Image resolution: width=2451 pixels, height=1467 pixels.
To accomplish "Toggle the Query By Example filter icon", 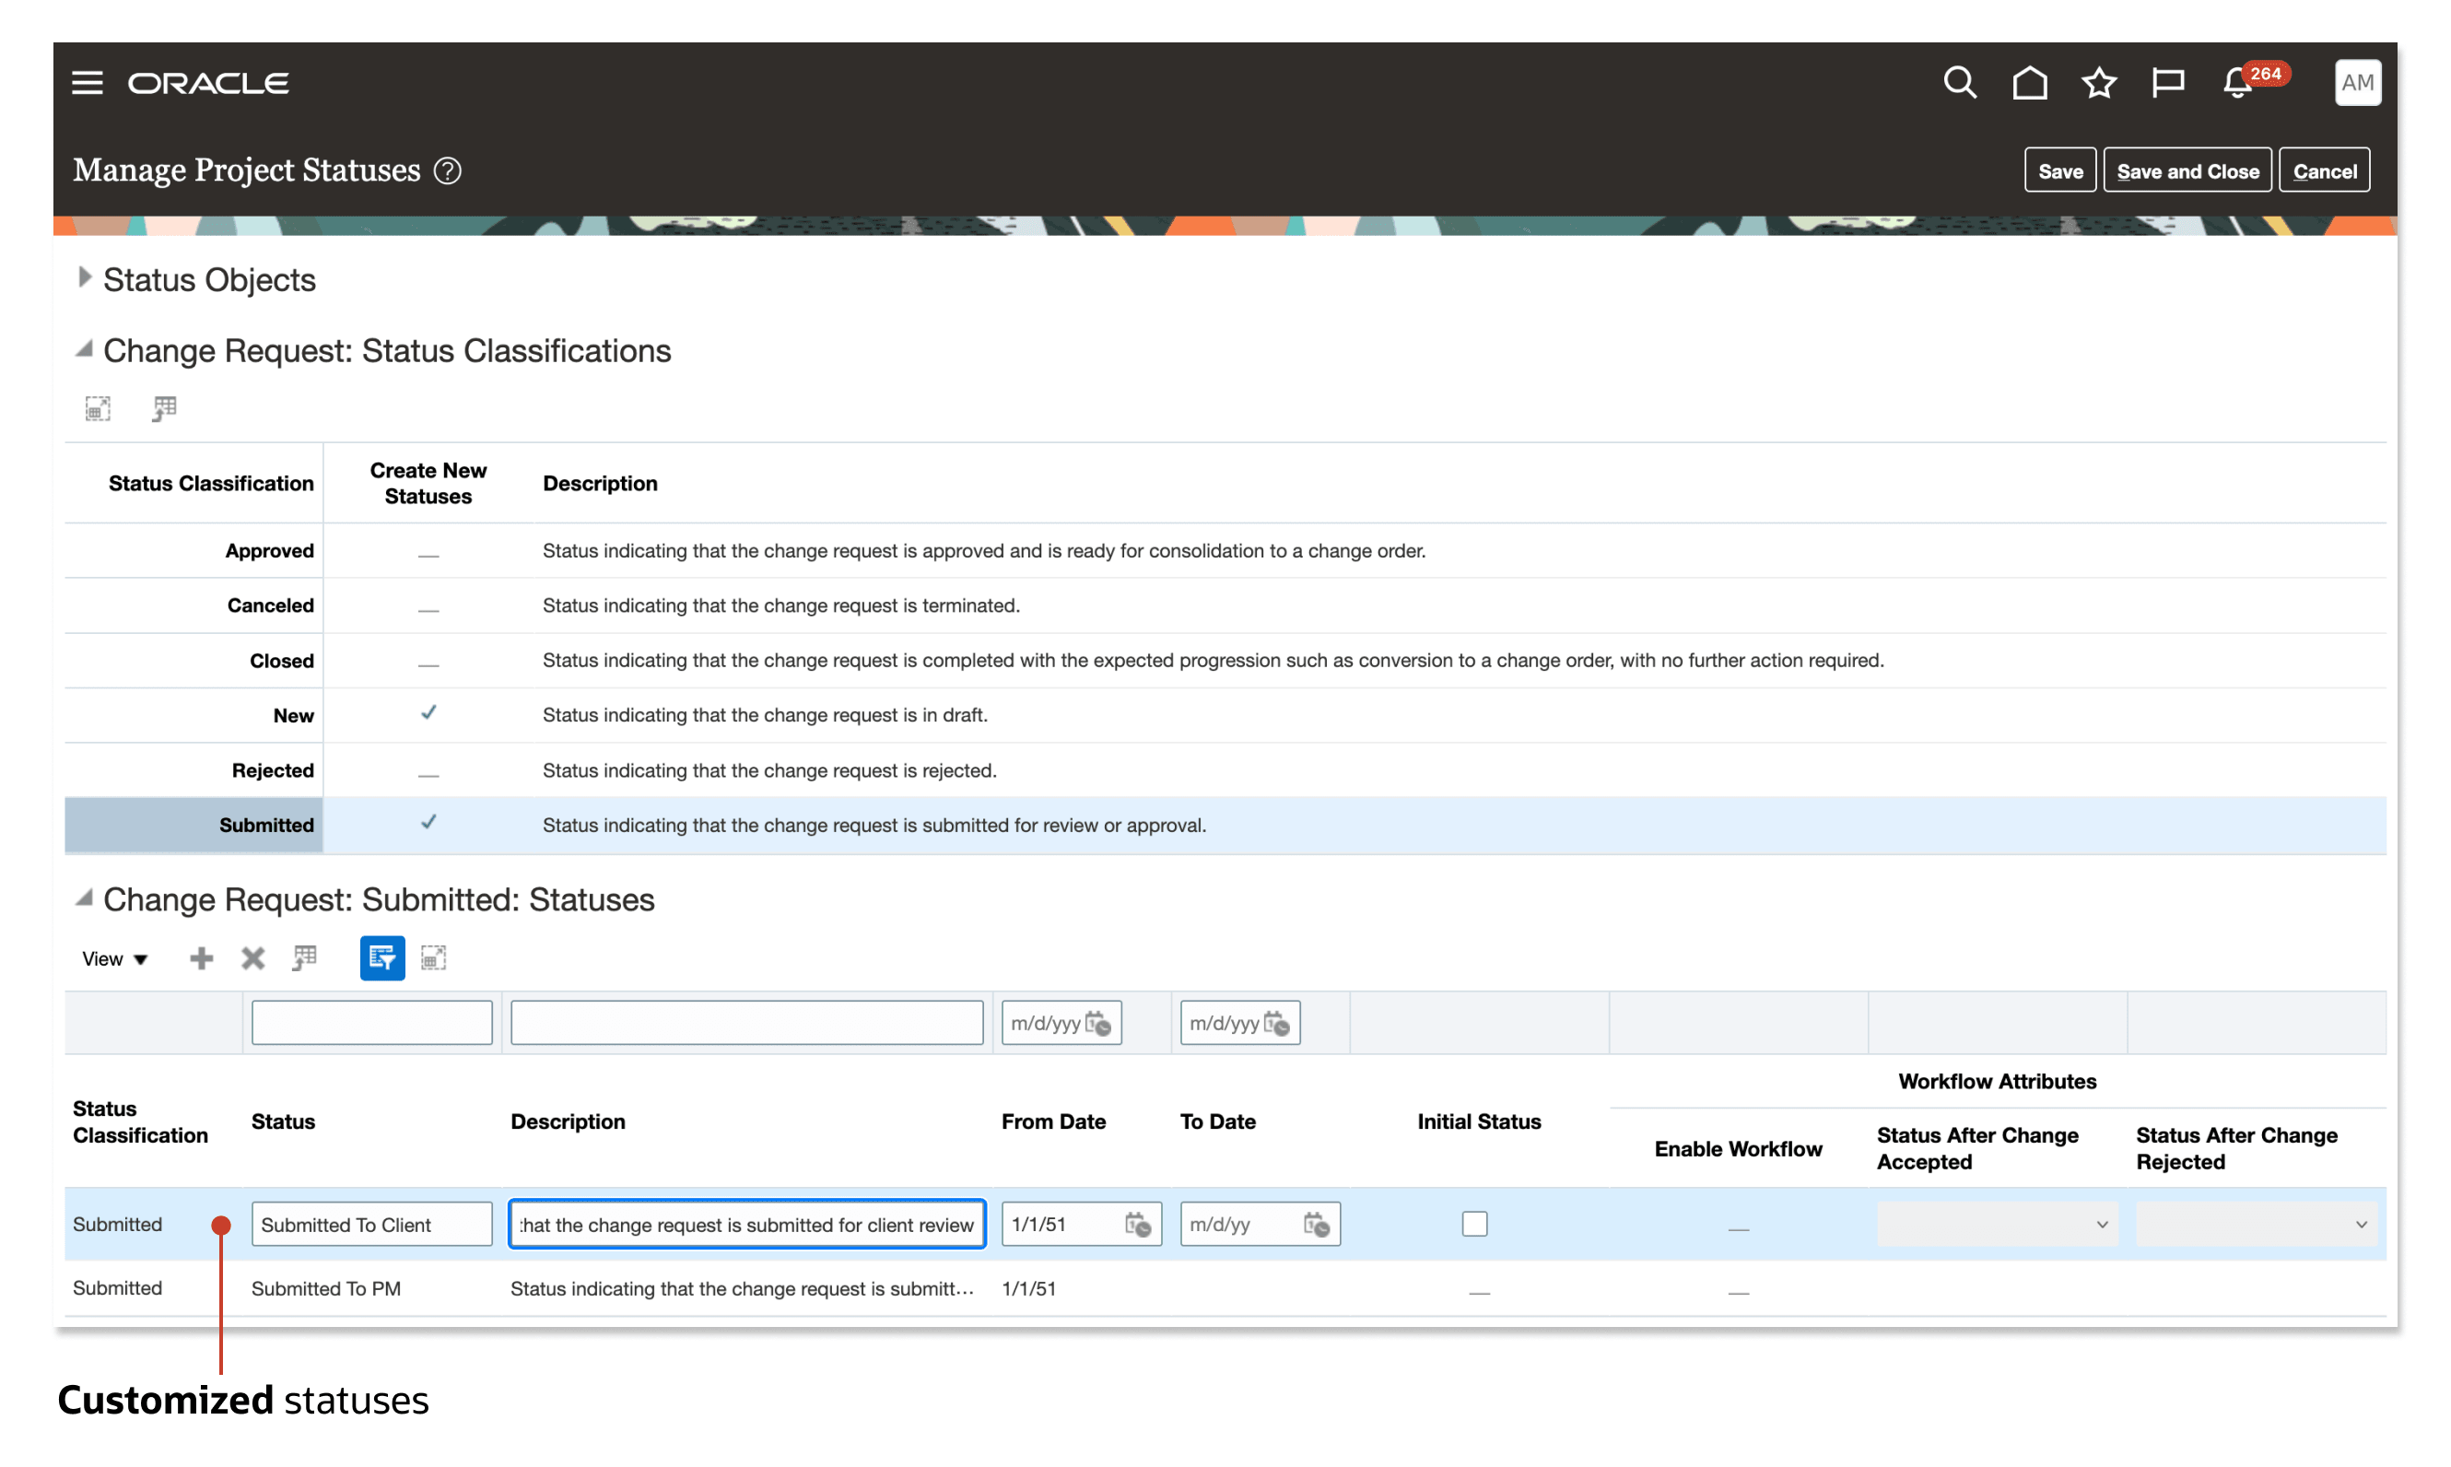I will (x=381, y=958).
